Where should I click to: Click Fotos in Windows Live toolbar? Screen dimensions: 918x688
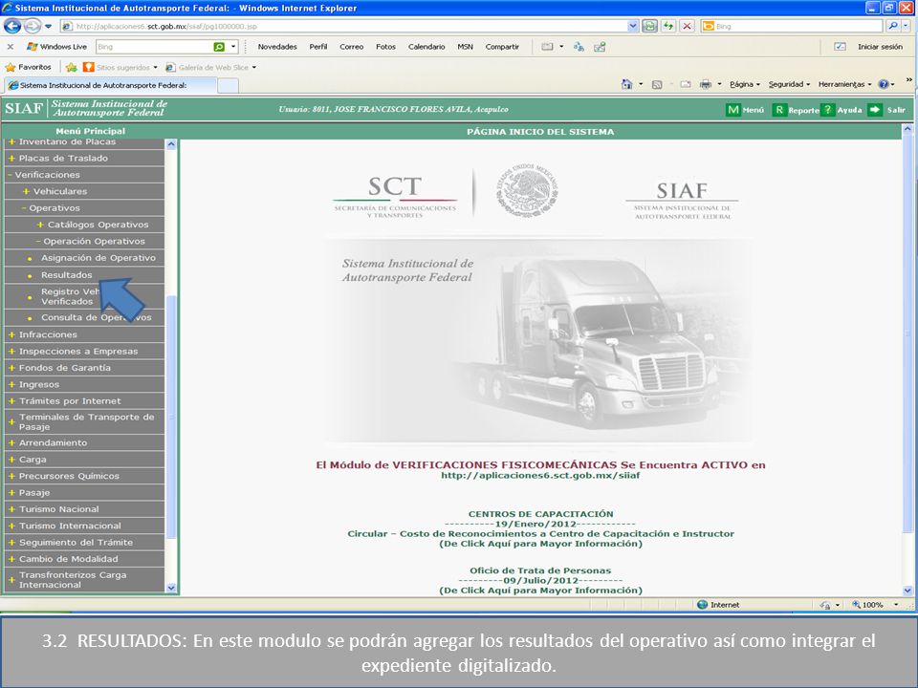385,47
